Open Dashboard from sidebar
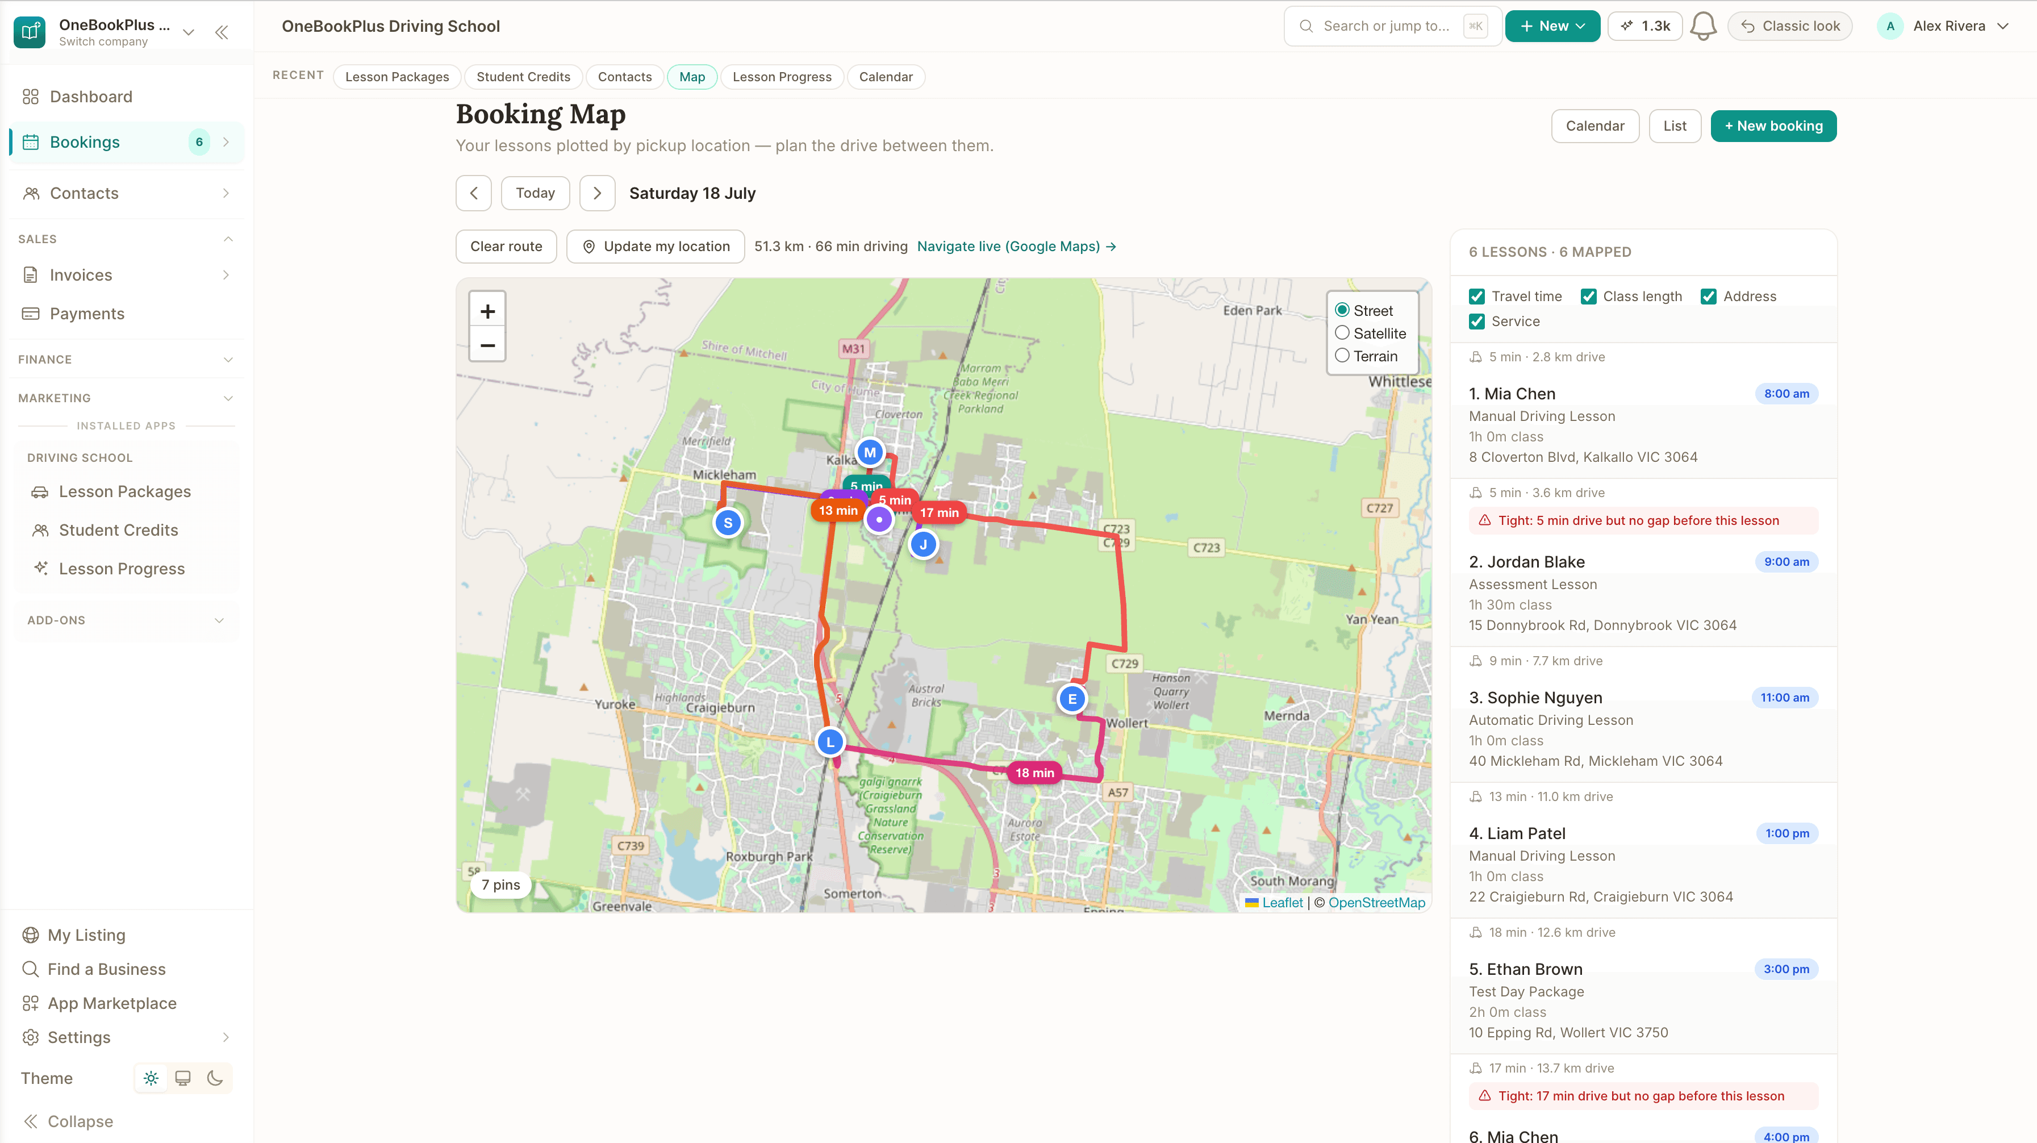The image size is (2037, 1143). click(127, 97)
